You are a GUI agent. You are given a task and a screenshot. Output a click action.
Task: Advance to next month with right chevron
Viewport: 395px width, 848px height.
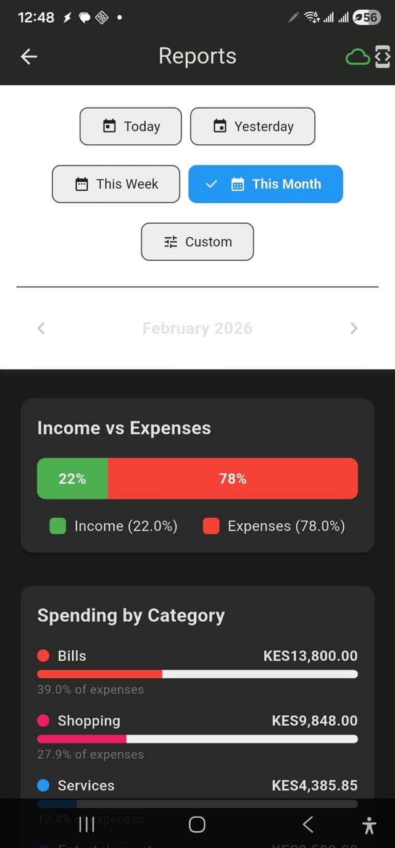(354, 328)
